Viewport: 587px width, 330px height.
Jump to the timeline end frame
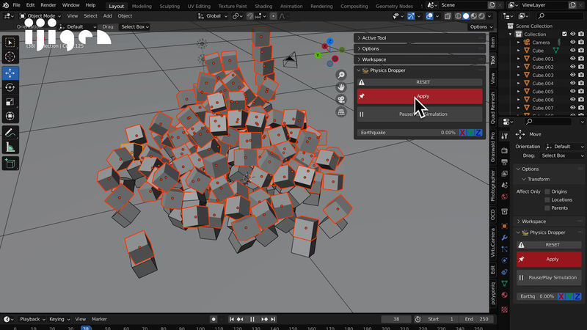tap(273, 319)
